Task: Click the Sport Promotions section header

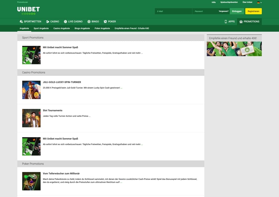Action: point(111,38)
